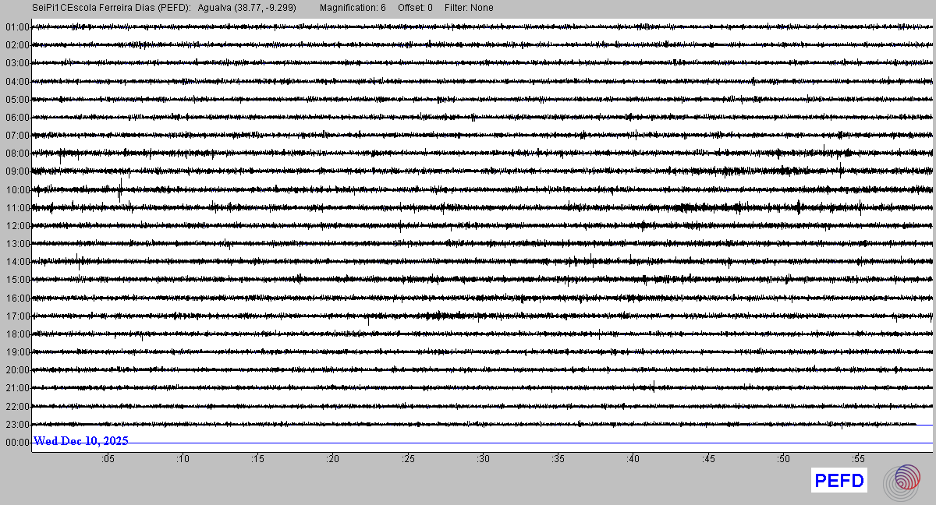Click the blue PEFD station badge
Image resolution: width=936 pixels, height=505 pixels.
[839, 481]
